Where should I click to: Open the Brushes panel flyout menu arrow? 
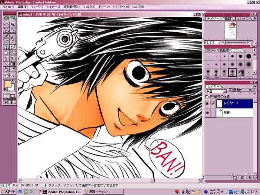click(255, 50)
